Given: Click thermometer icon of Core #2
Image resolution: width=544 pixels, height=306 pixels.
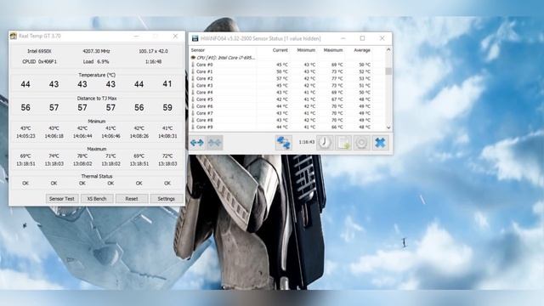Looking at the screenshot, I should [x=193, y=78].
